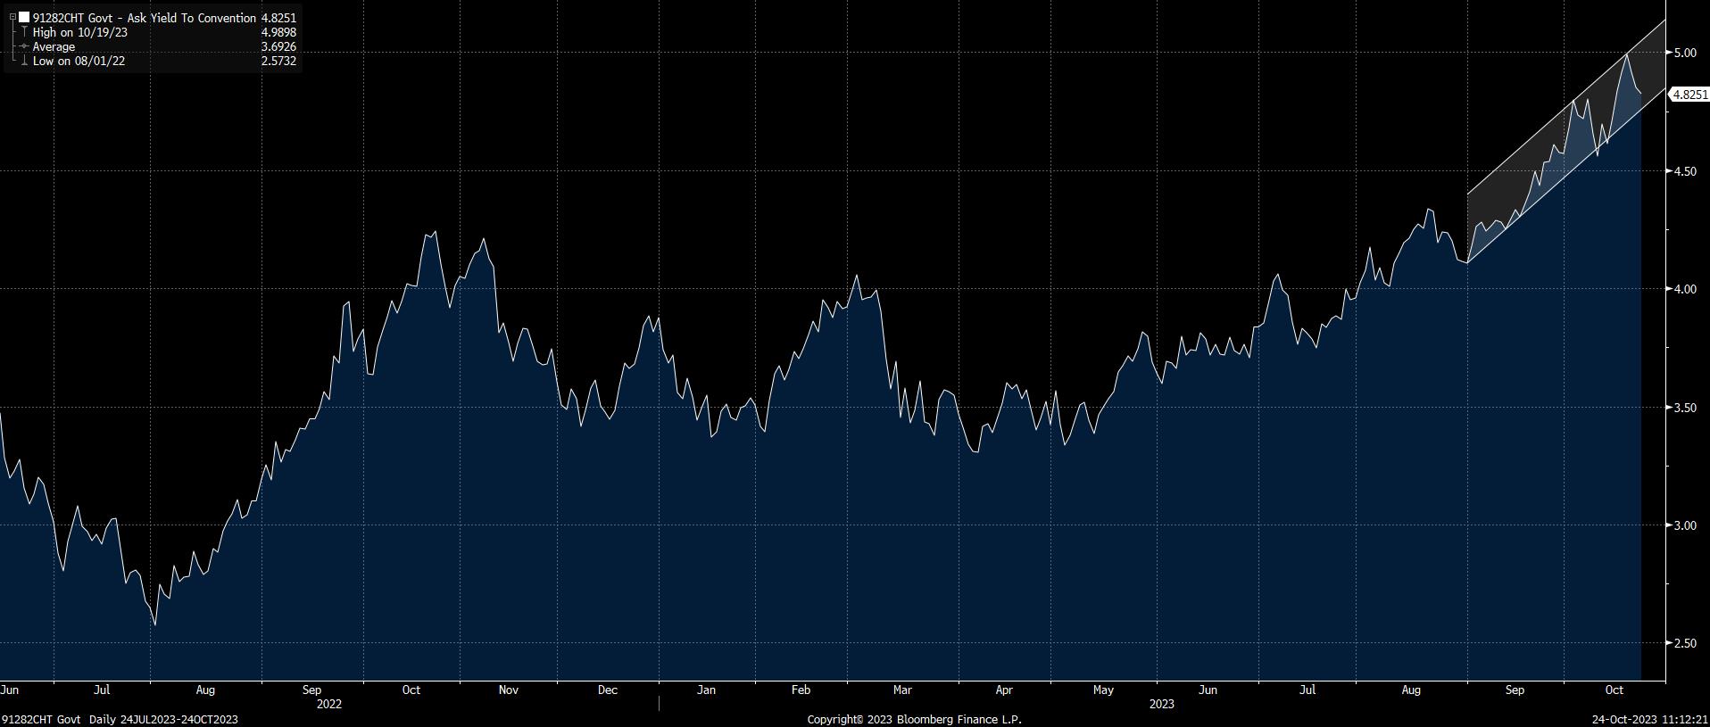This screenshot has width=1710, height=727.
Task: Click the 4.00 y-axis label
Action: [1685, 289]
